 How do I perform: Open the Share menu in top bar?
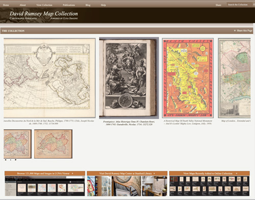pos(218,5)
